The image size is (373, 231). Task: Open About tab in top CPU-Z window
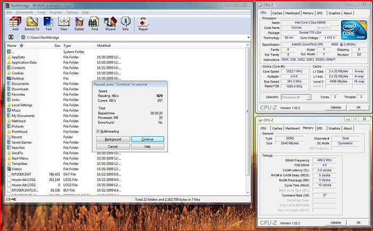347,13
